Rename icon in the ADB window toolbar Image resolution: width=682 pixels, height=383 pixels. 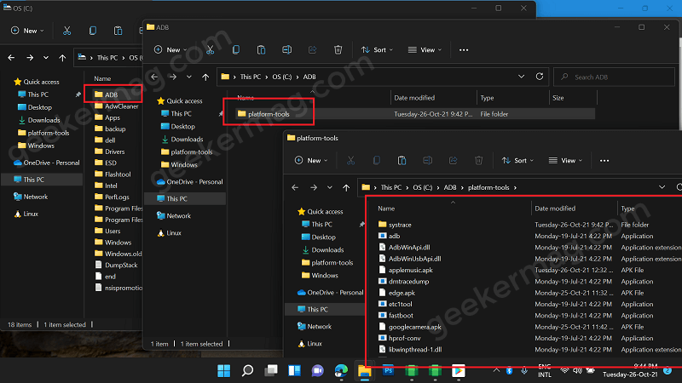click(286, 50)
